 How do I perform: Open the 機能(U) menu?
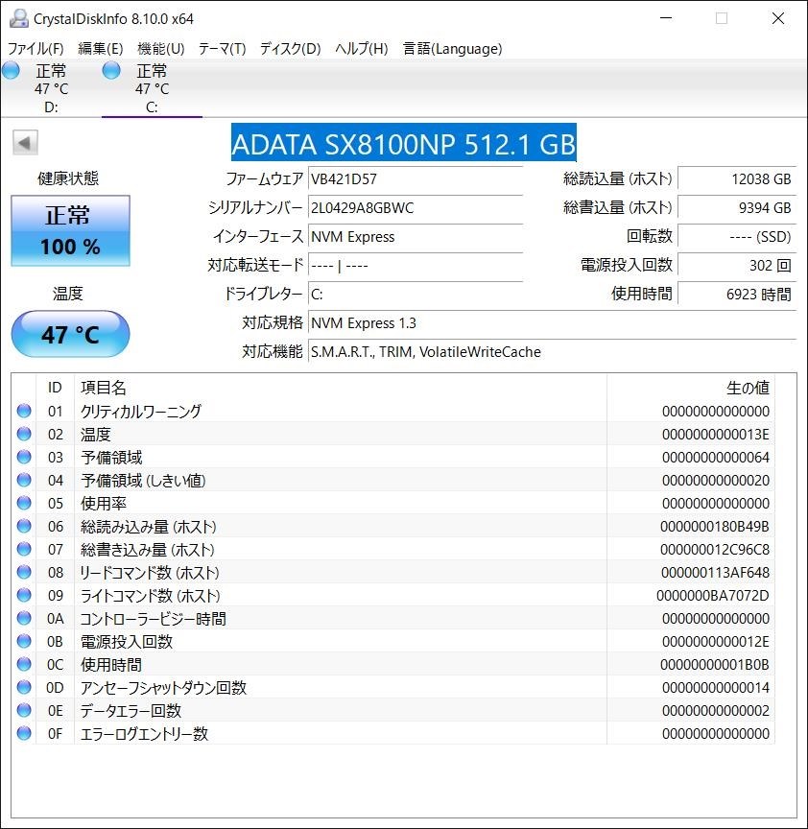click(161, 49)
